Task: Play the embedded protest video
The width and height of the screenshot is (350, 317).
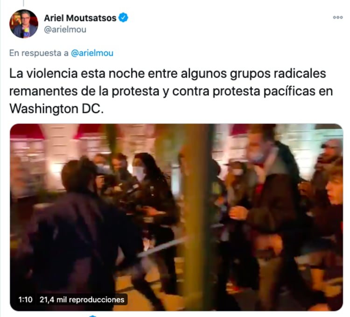Action: 176,217
